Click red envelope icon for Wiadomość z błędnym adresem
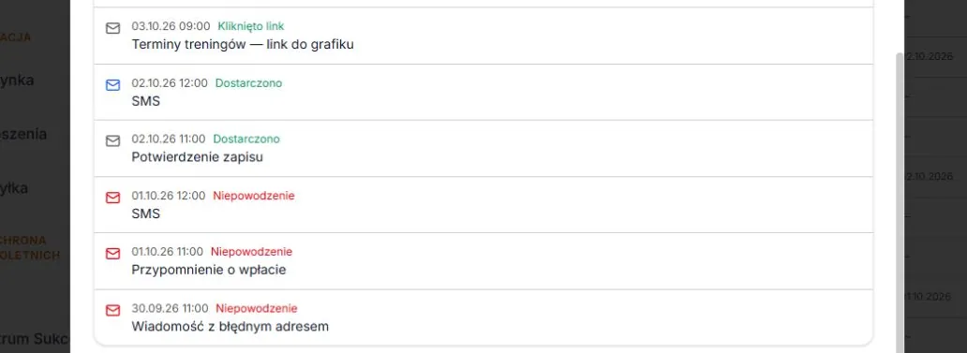 112,311
